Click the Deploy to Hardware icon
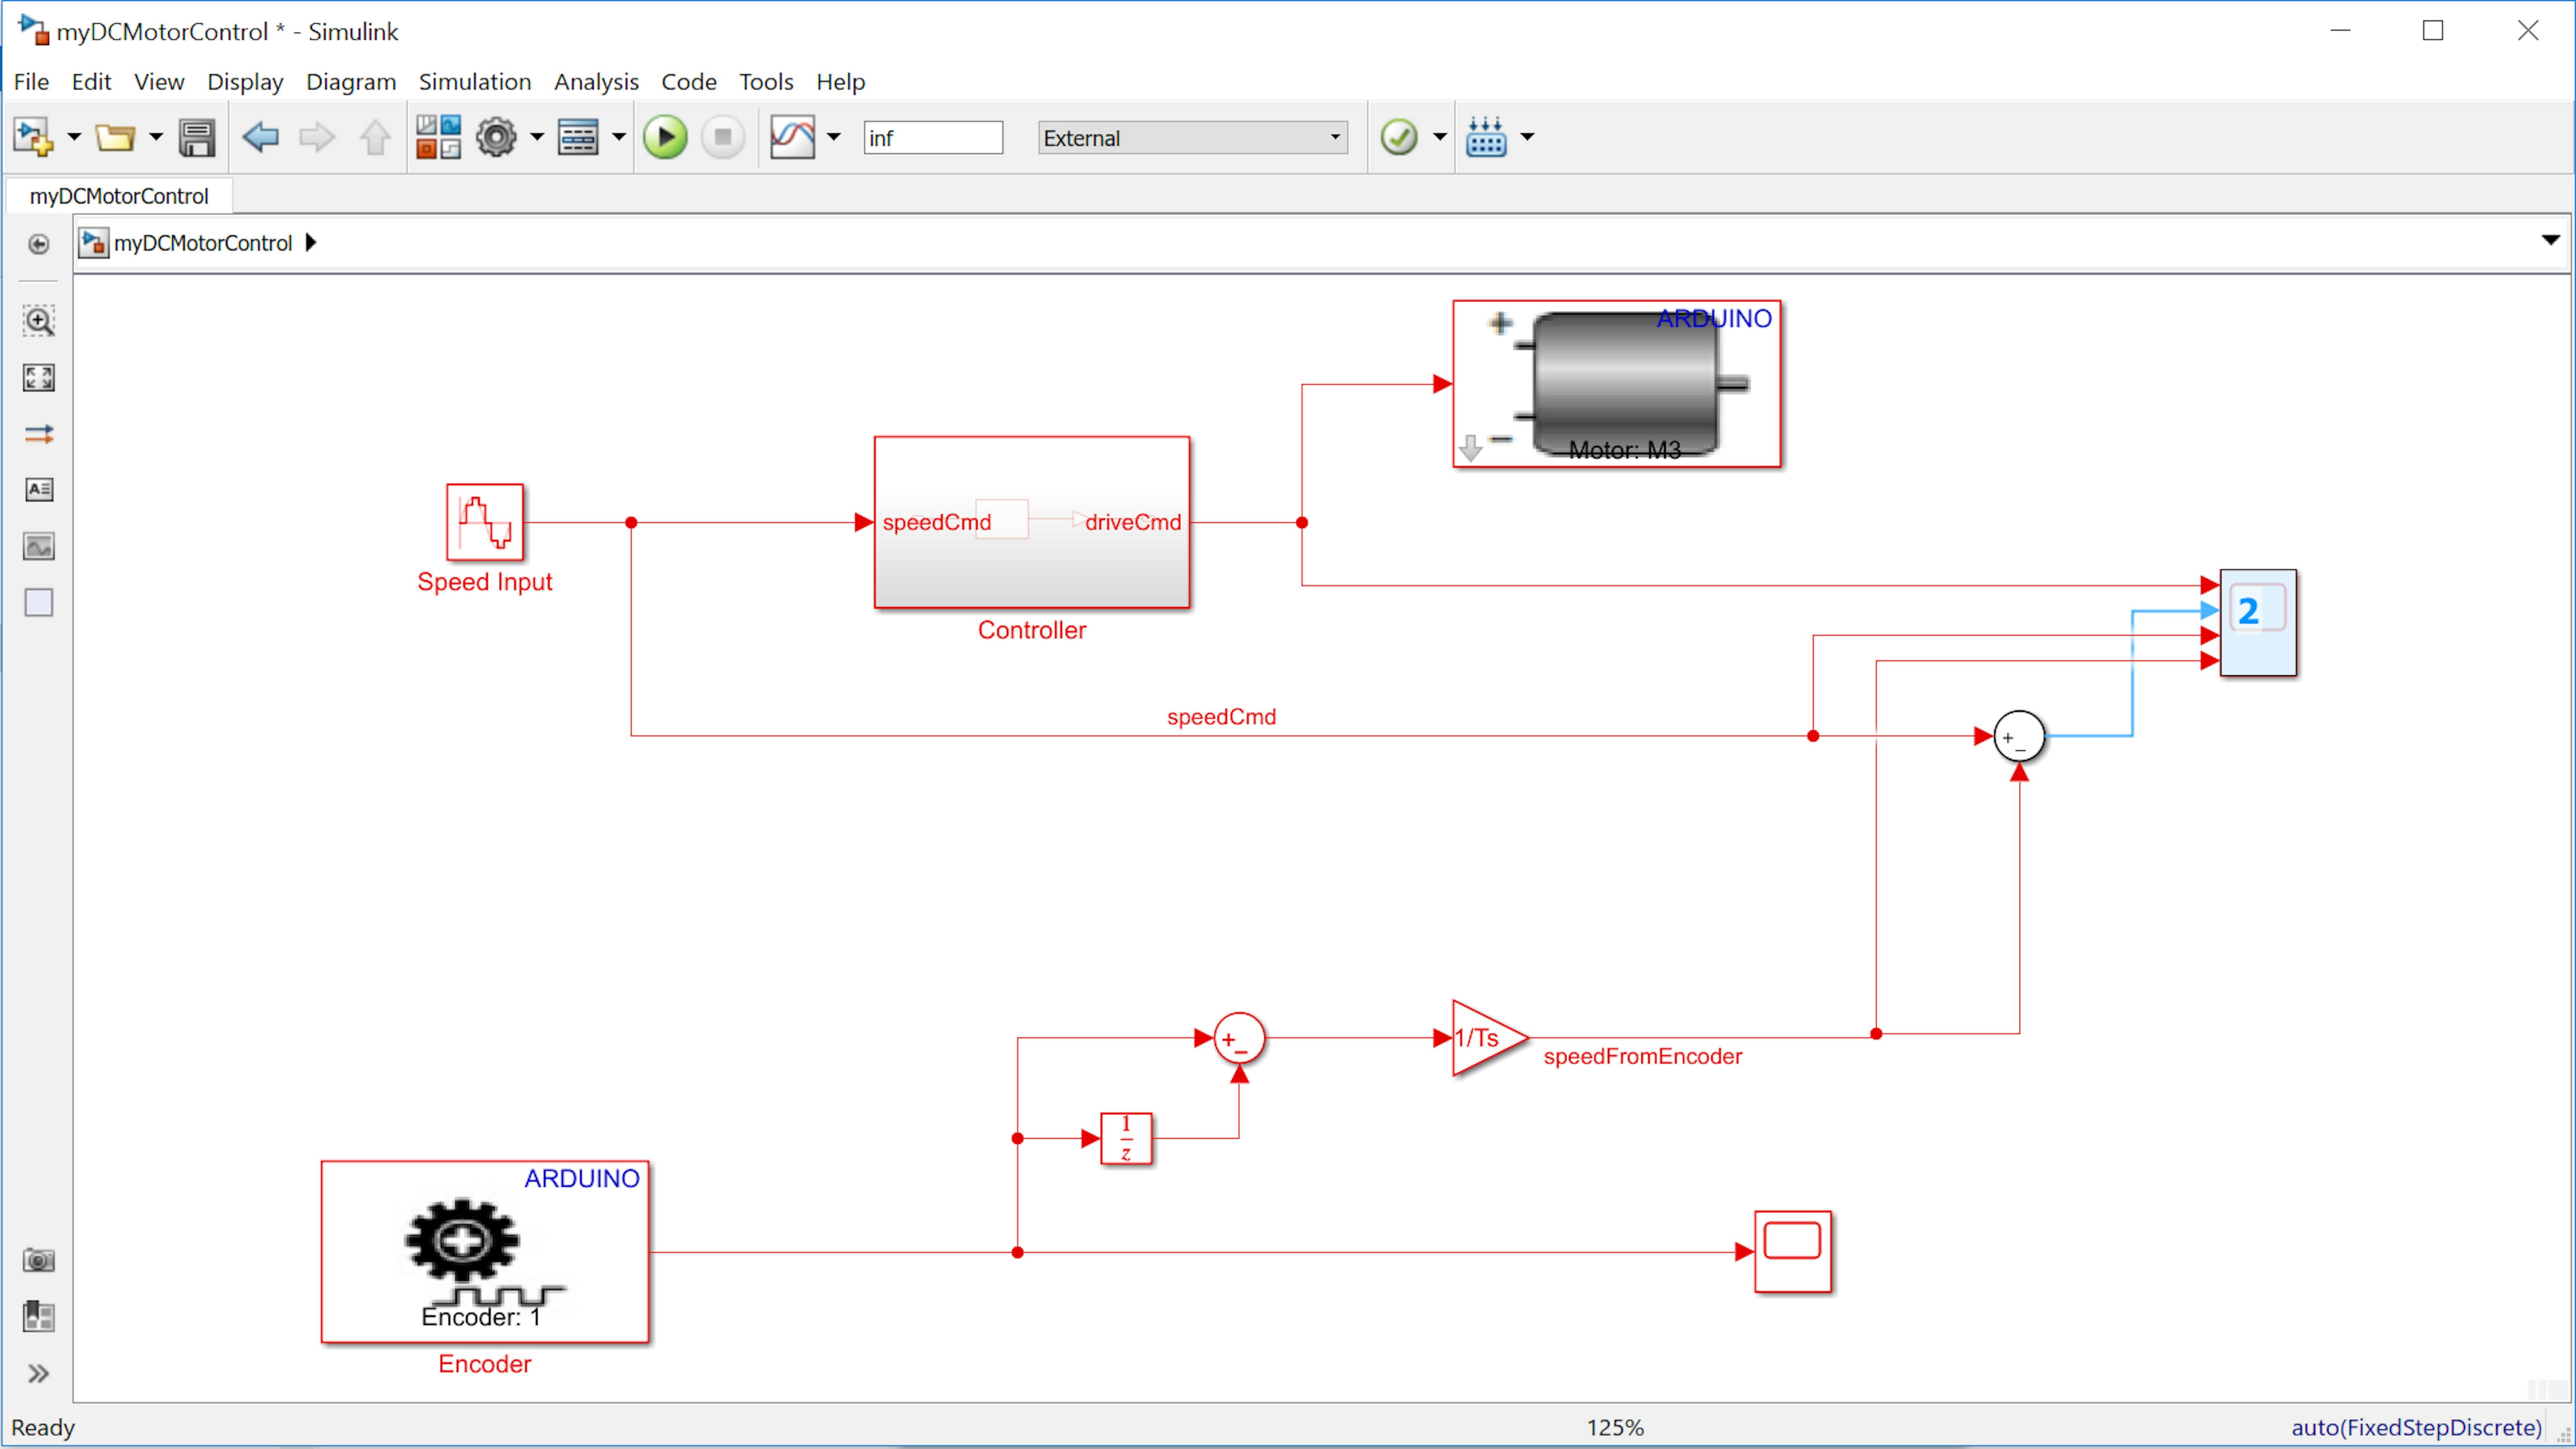The height and width of the screenshot is (1449, 2576). tap(1486, 137)
